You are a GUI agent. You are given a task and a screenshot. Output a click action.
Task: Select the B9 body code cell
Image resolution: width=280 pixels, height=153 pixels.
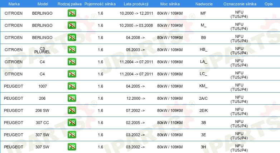(x=203, y=38)
